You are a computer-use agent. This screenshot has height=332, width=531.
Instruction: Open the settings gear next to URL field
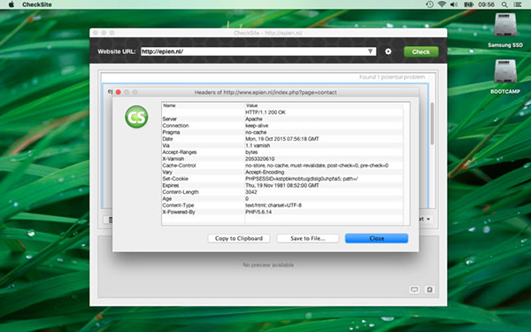tap(389, 51)
